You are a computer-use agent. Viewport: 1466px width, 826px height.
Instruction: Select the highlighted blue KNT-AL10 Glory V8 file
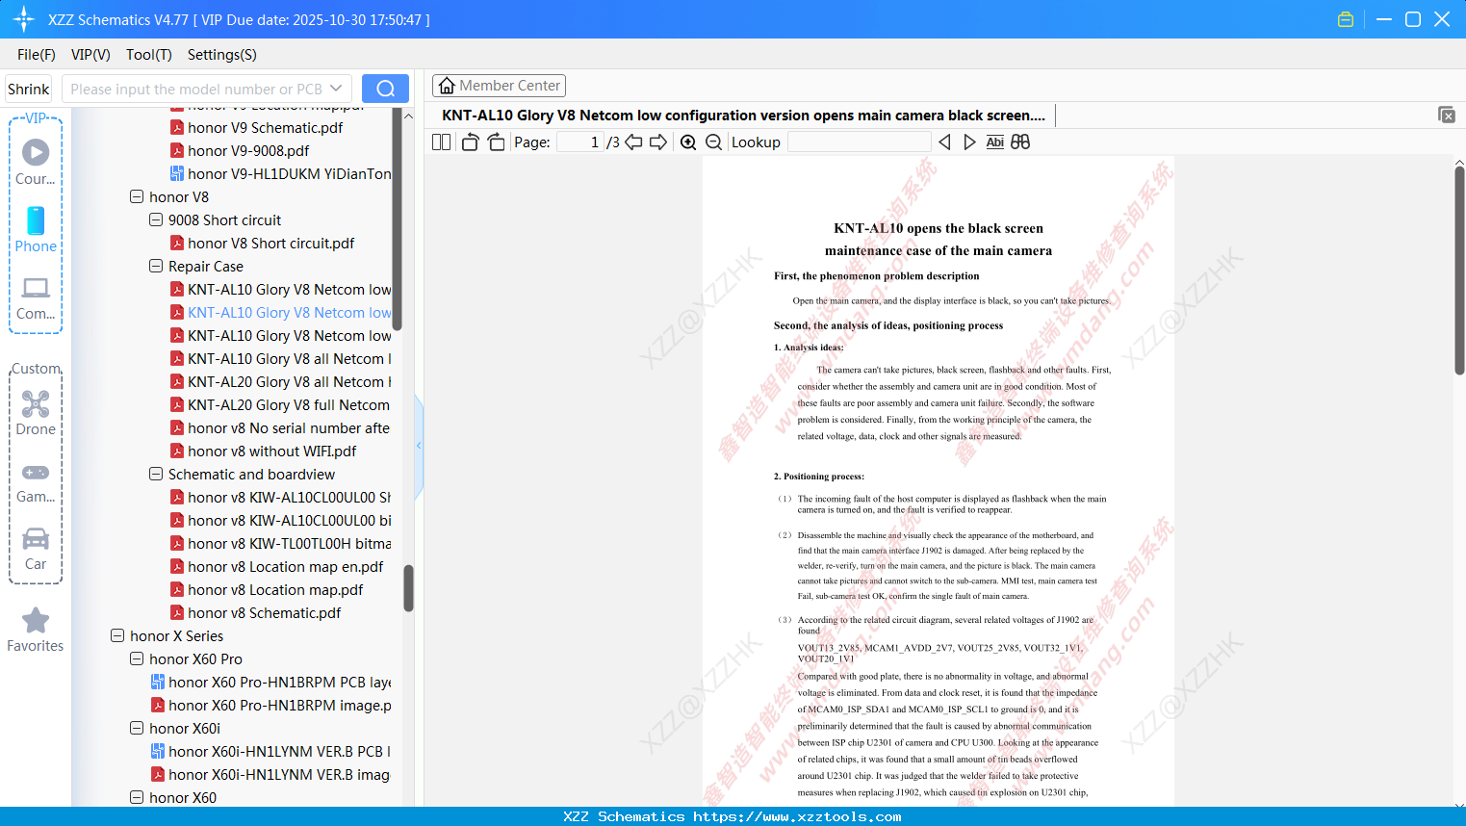[281, 312]
